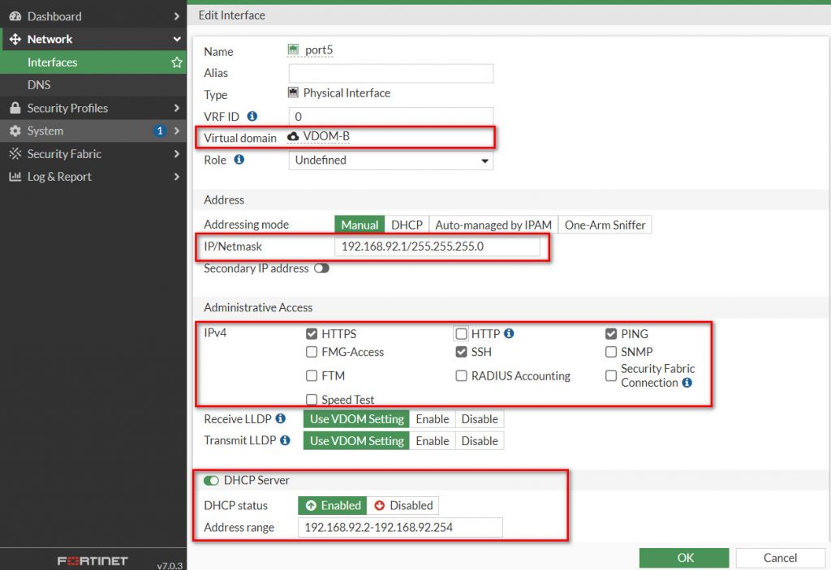
Task: Enable SNMP administrative access
Action: pos(611,352)
